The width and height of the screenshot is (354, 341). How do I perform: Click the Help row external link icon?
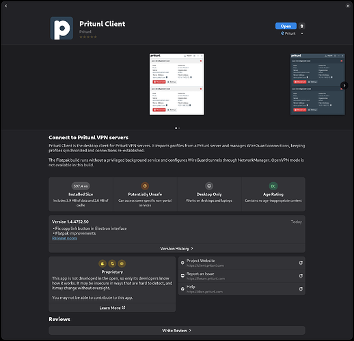pos(301,289)
